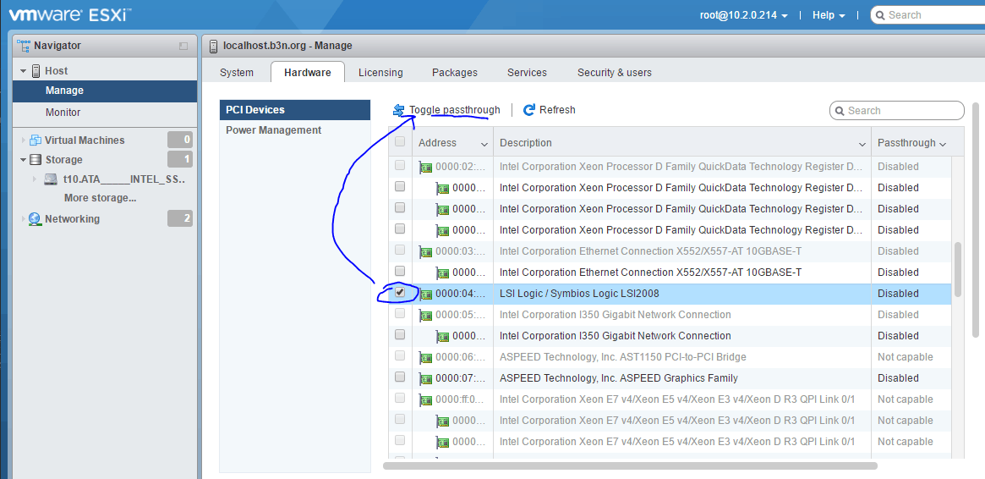
Task: Click PCI card icon of ASPEED Graphics Family
Action: pyautogui.click(x=426, y=378)
